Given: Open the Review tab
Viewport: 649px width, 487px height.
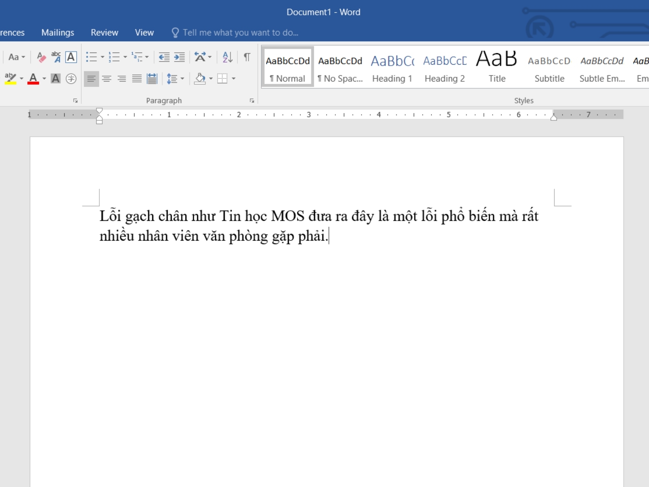Looking at the screenshot, I should pyautogui.click(x=104, y=32).
